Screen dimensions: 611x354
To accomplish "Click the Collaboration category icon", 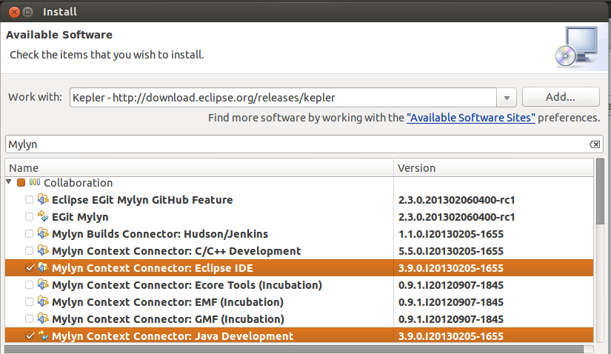I will click(35, 182).
